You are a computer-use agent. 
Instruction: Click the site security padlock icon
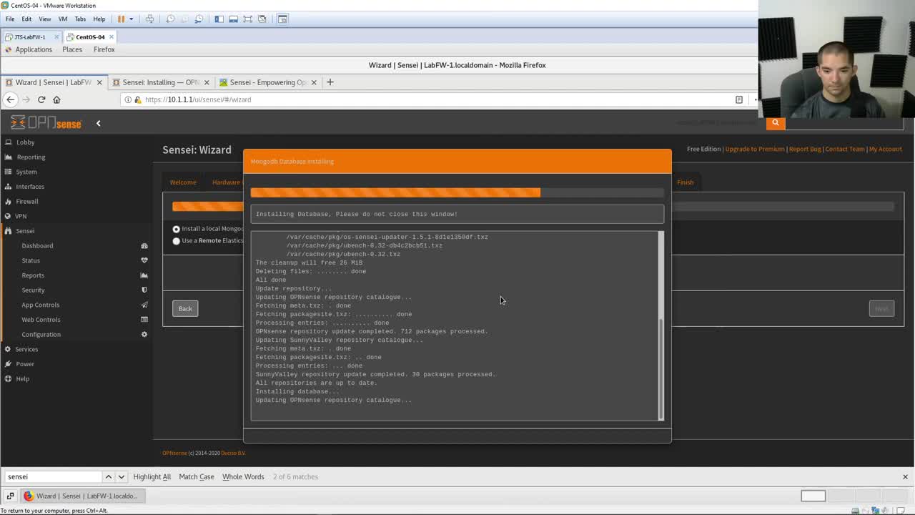[x=137, y=99]
